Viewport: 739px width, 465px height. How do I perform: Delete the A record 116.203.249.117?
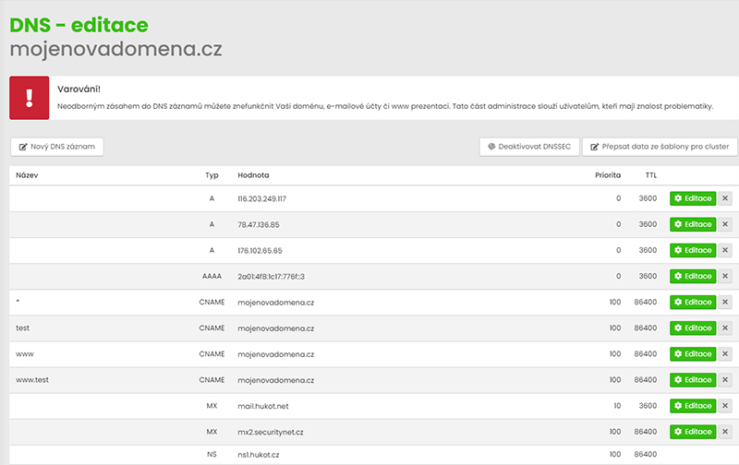click(x=725, y=198)
